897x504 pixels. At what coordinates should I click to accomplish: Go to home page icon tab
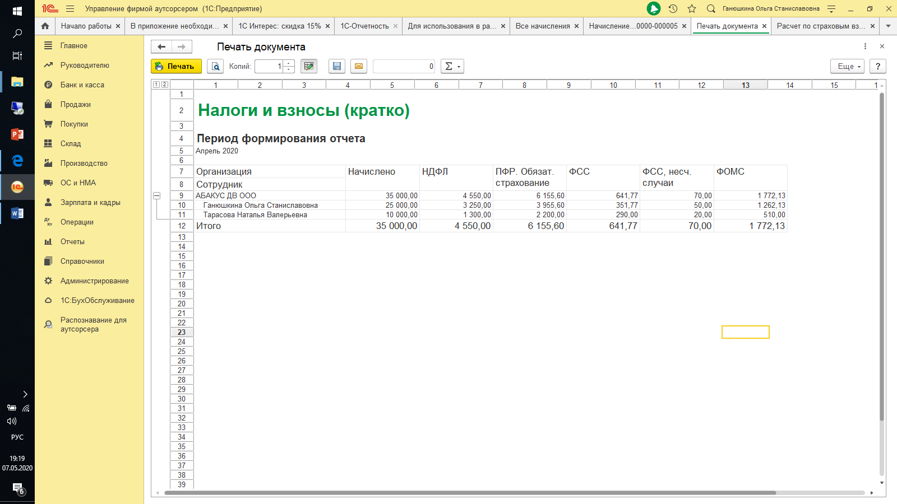[x=45, y=26]
